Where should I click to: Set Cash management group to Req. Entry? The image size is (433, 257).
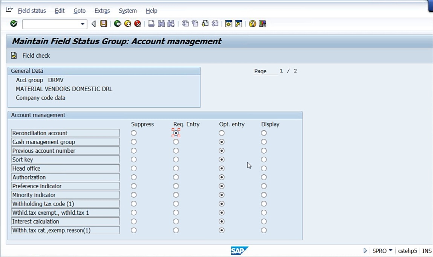(176, 142)
